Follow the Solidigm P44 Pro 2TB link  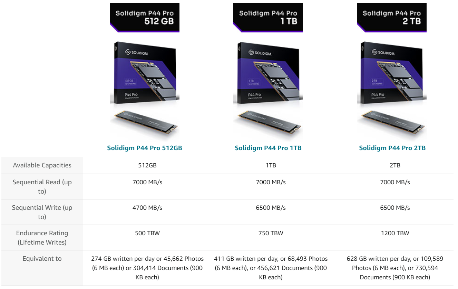point(392,148)
